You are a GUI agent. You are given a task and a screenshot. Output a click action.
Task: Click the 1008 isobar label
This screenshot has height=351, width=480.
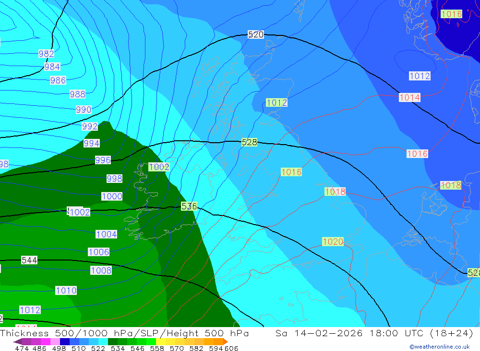pyautogui.click(x=101, y=271)
